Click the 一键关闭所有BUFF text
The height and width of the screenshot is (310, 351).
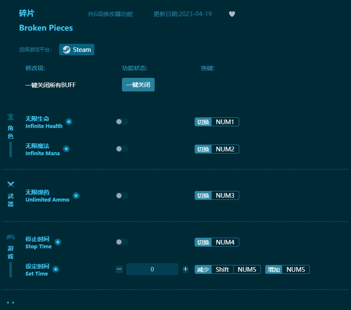(x=51, y=85)
